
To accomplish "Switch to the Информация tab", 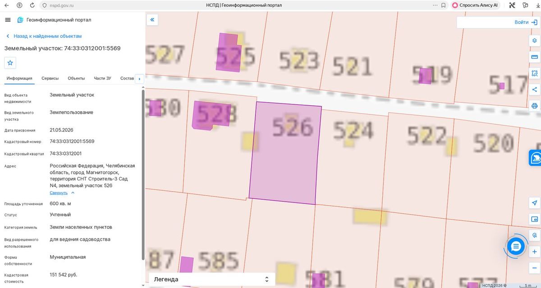I will [19, 78].
